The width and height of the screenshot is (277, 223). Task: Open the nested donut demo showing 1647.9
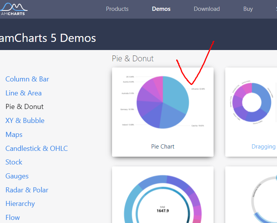(163, 195)
